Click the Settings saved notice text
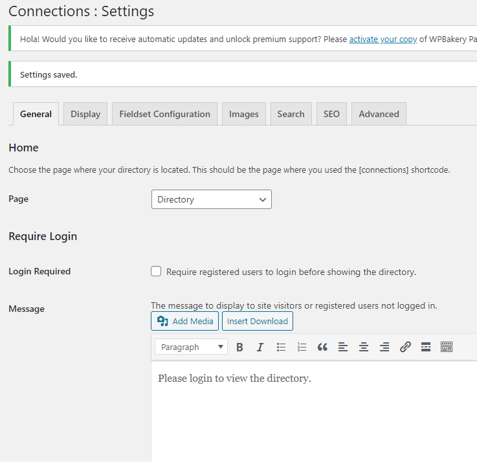477x462 pixels. (49, 75)
